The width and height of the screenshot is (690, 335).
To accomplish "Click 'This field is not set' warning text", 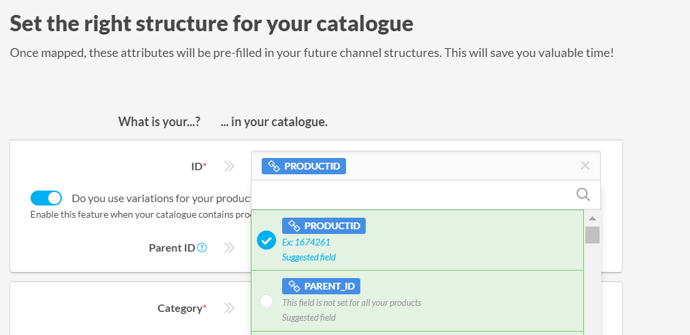I will click(x=351, y=302).
